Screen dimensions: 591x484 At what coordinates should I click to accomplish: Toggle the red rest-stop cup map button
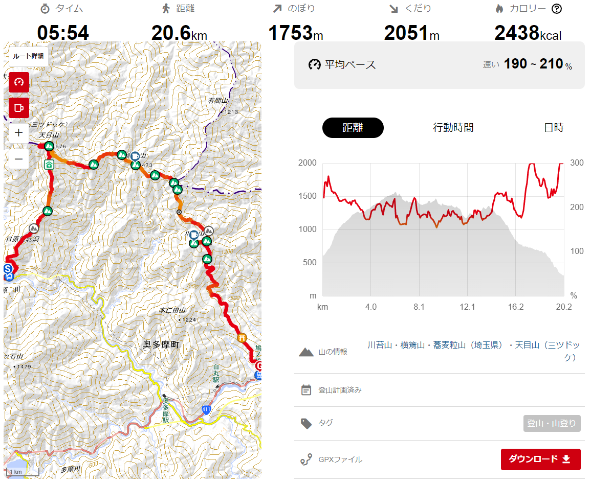[x=19, y=108]
